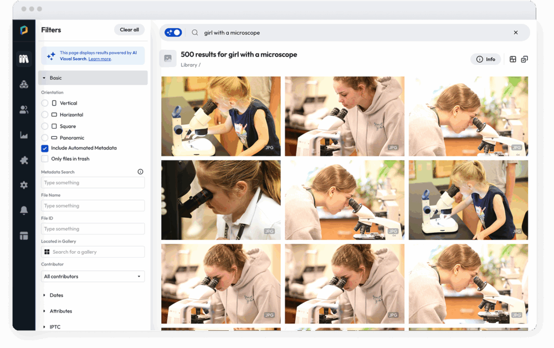This screenshot has height=348, width=554.
Task: Follow the Learn more link
Action: tap(100, 59)
